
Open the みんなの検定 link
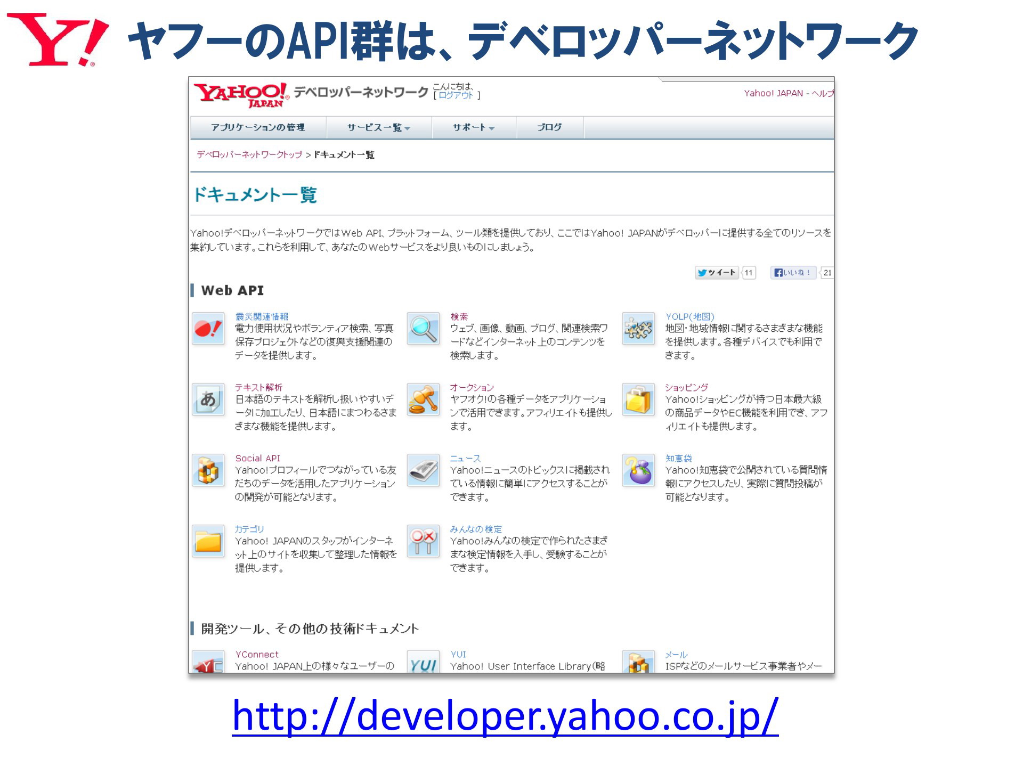[x=476, y=529]
